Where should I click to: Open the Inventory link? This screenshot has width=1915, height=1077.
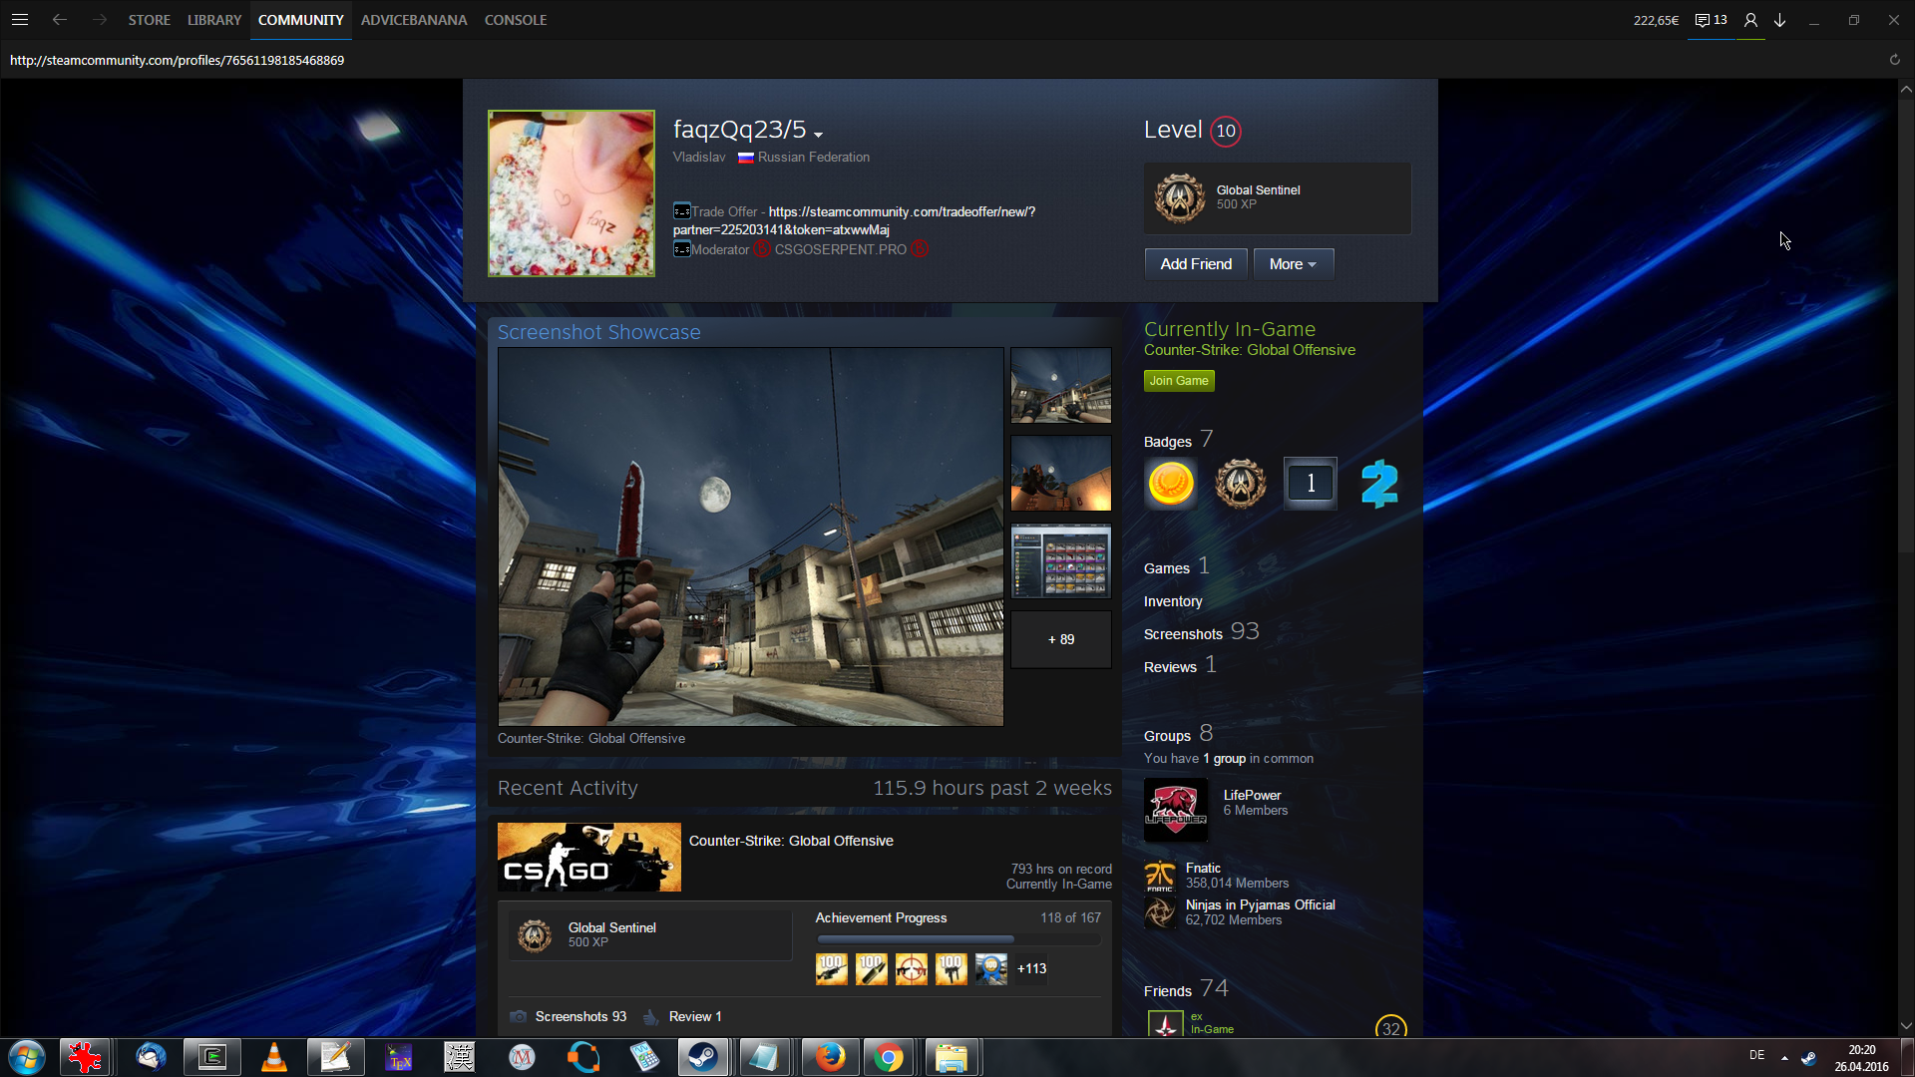(1173, 601)
